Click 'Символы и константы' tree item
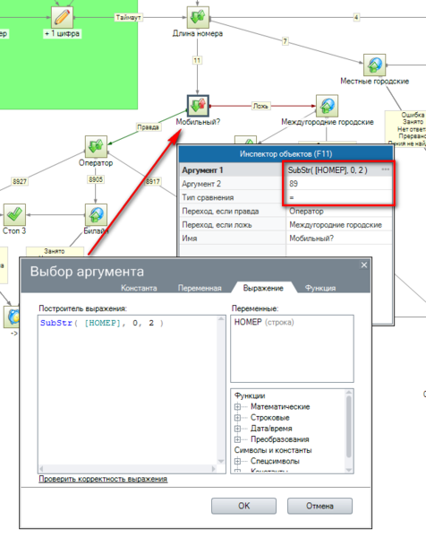This screenshot has height=538, width=426. click(x=273, y=450)
